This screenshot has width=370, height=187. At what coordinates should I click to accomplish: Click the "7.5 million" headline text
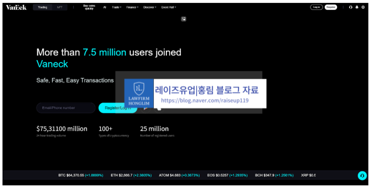point(105,53)
